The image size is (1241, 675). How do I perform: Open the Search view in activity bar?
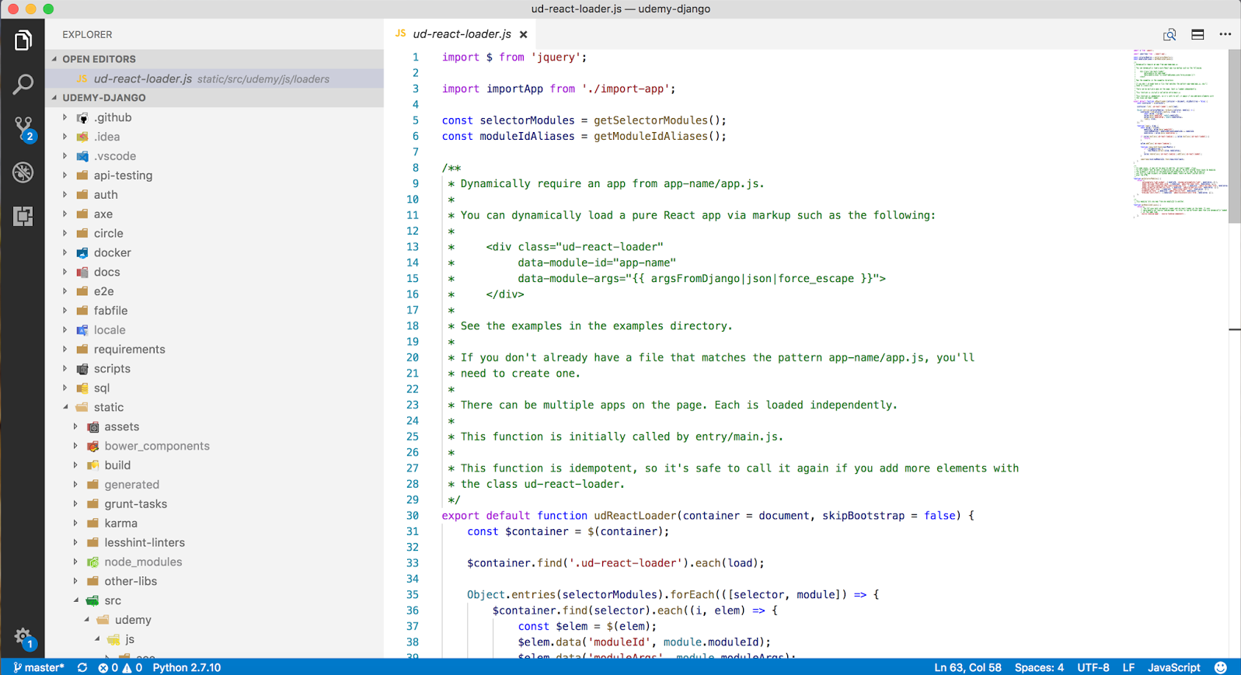[23, 84]
